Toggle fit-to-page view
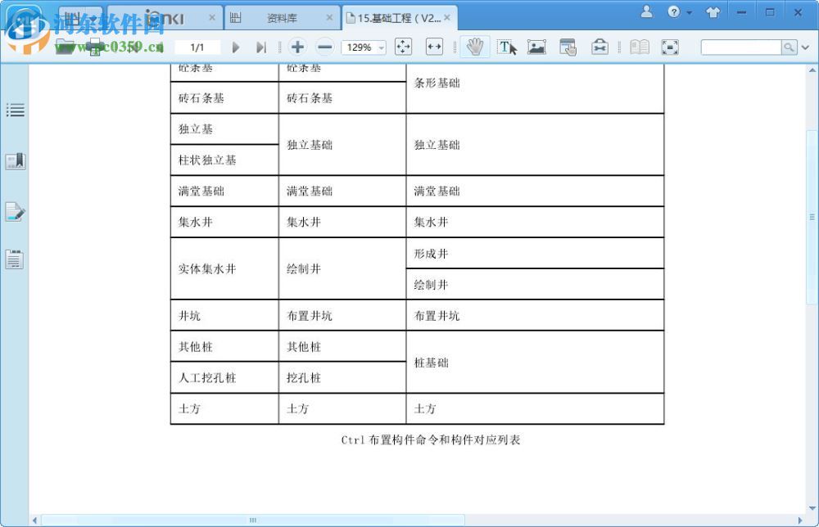Screen dimensions: 819x527 point(403,47)
